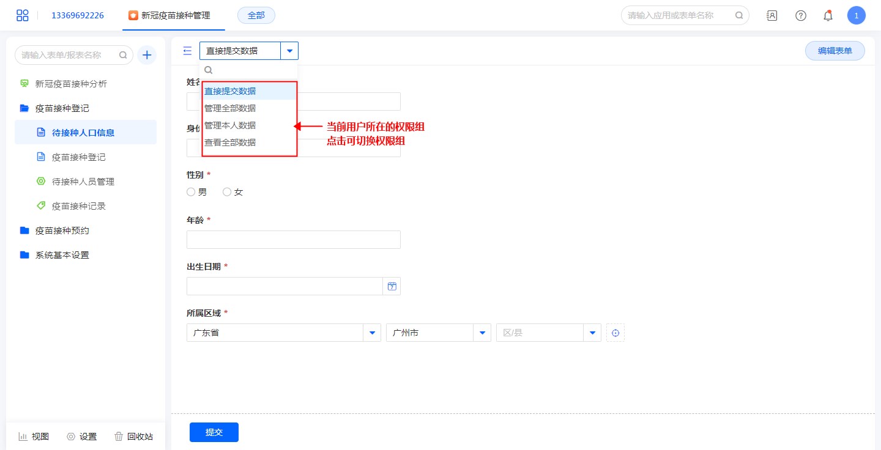The height and width of the screenshot is (450, 881).
Task: Expand the 广州市 city dropdown
Action: click(482, 333)
